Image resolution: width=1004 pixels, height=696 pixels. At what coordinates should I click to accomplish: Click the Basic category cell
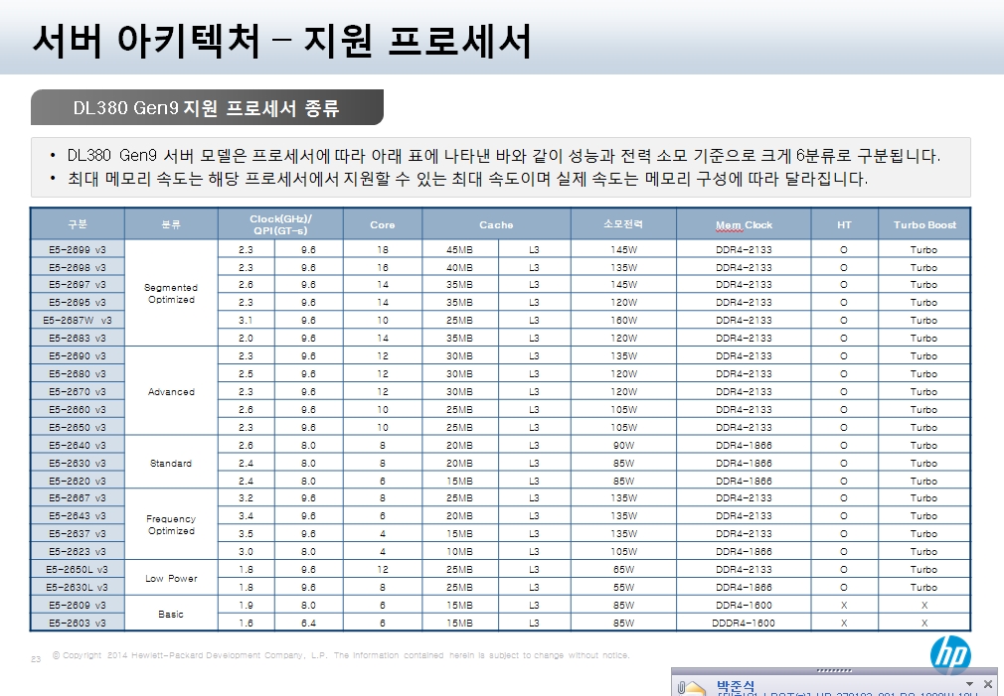tap(171, 615)
